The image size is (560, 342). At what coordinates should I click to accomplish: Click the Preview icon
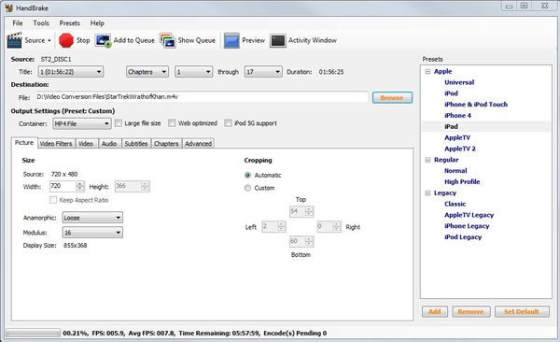(231, 40)
